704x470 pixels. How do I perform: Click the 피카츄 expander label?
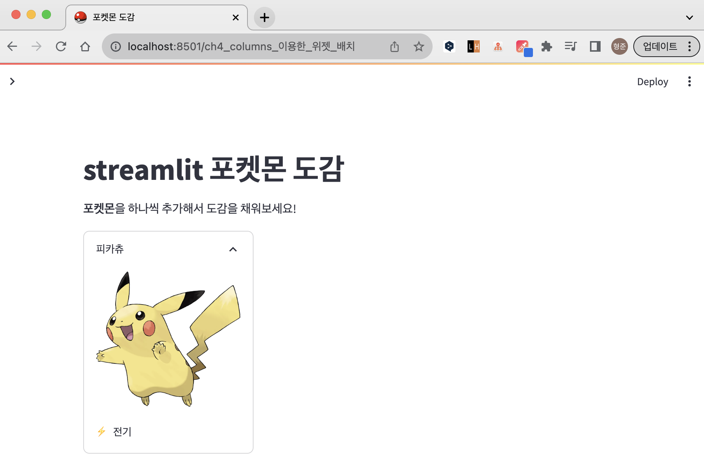pyautogui.click(x=110, y=249)
